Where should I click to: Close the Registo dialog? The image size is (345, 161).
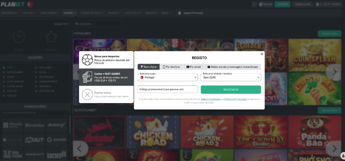tap(262, 54)
